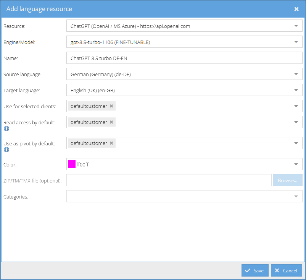Open the Color picker dropdown arrow
Image resolution: width=306 pixels, height=280 pixels.
pos(296,164)
